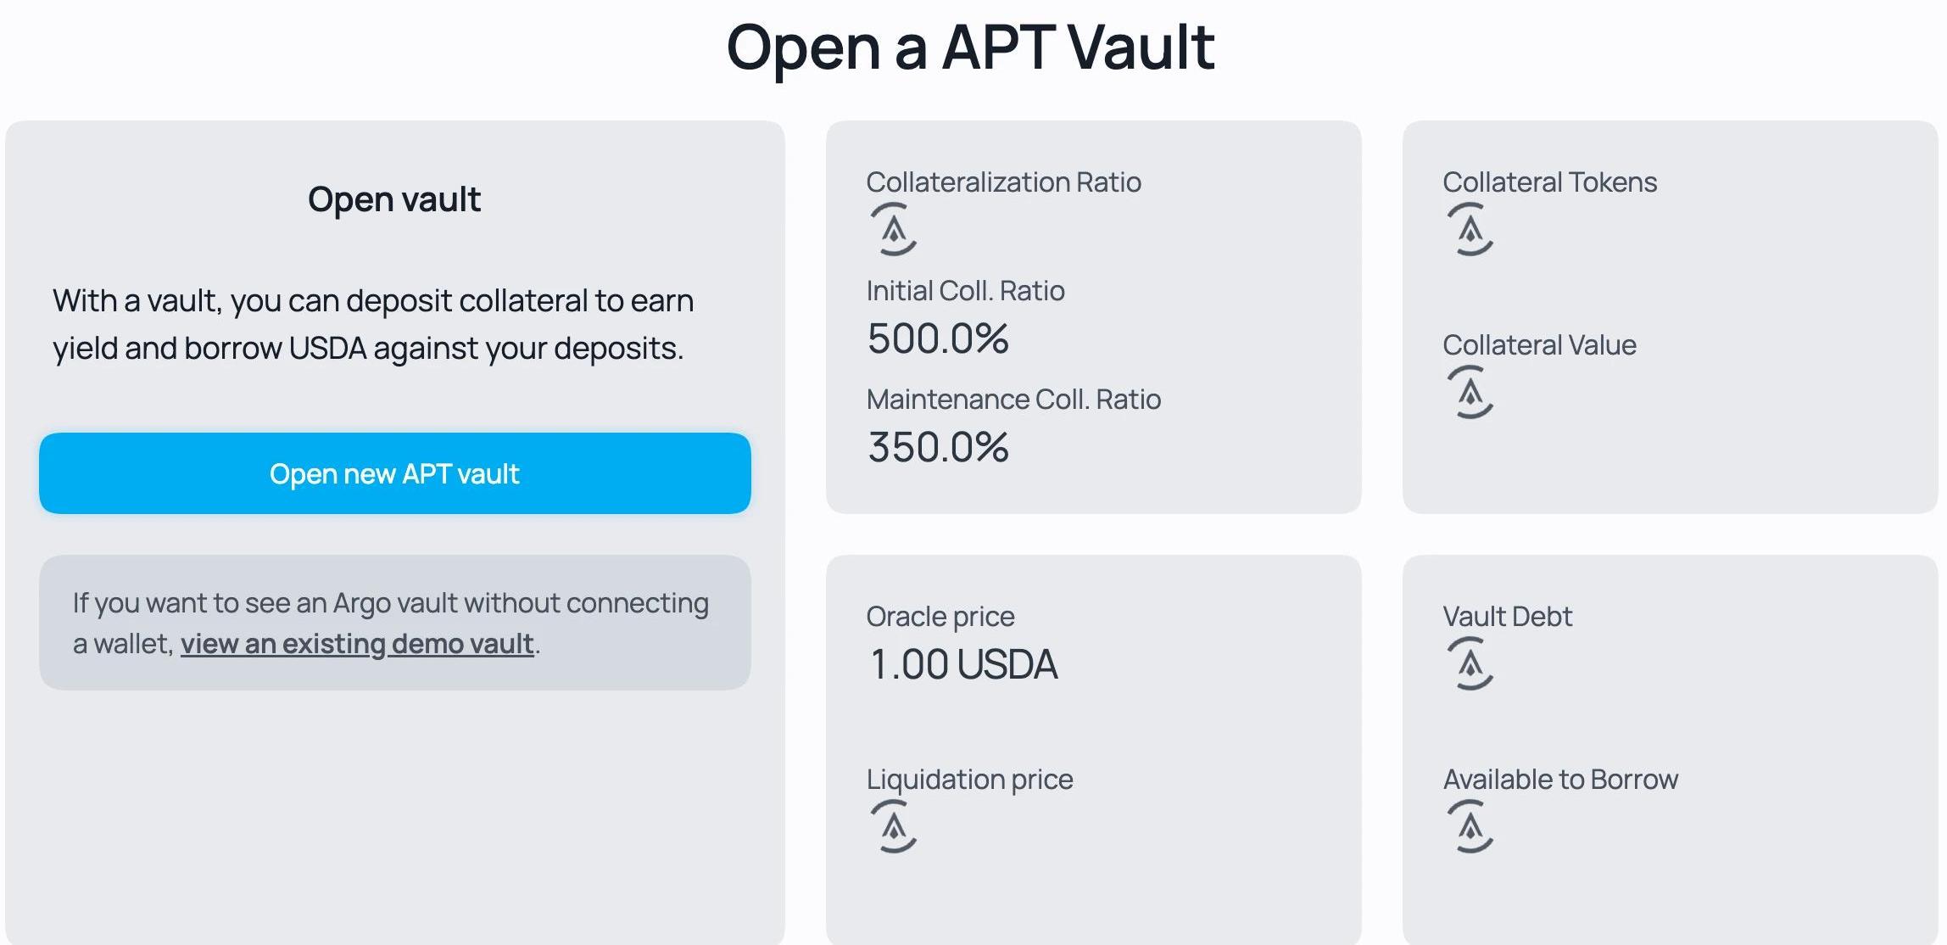The width and height of the screenshot is (1947, 945).
Task: Click the Argo loading icon under Liquidation price
Action: tap(893, 826)
